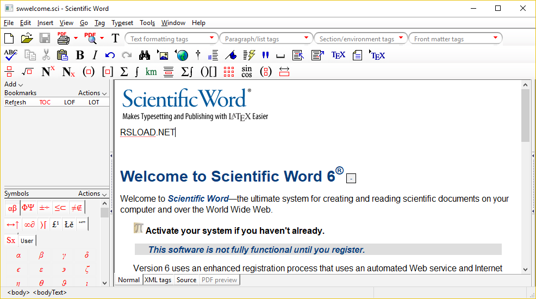Insert a unit name with the km icon
Image resolution: width=536 pixels, height=299 pixels.
point(151,72)
